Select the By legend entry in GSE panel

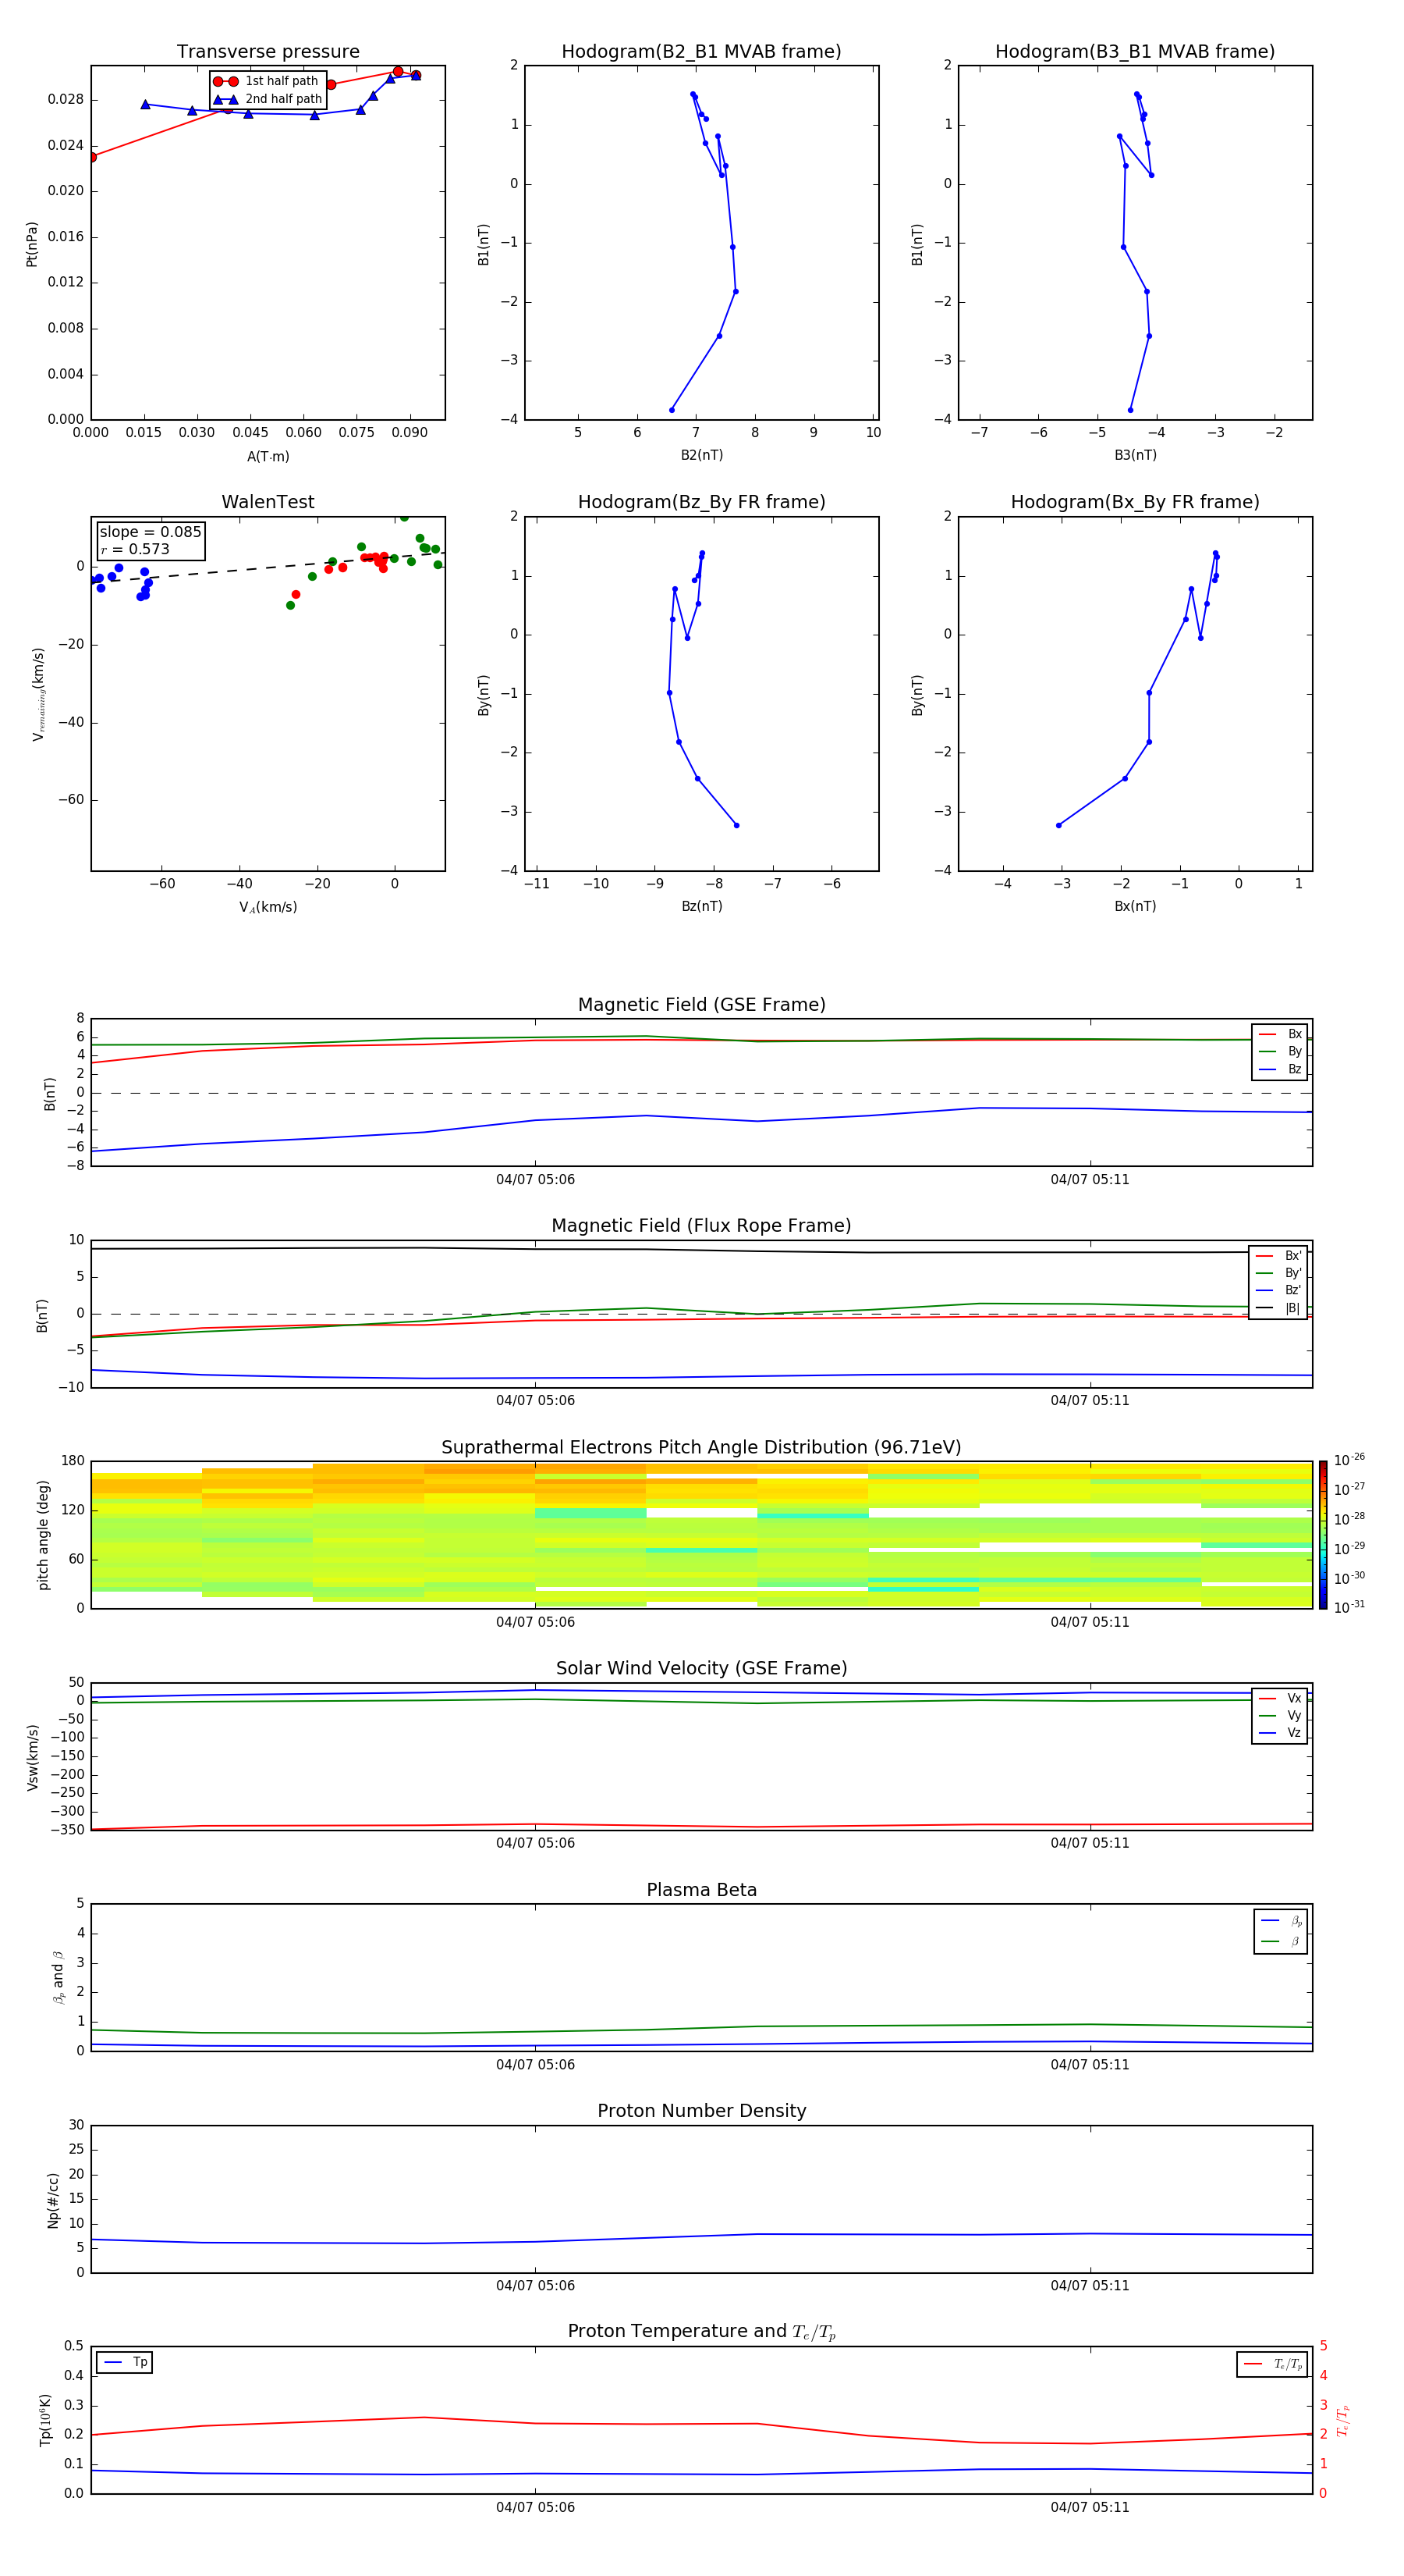tap(1280, 1051)
